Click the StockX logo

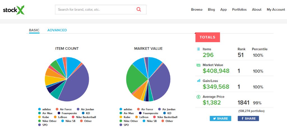14,10
